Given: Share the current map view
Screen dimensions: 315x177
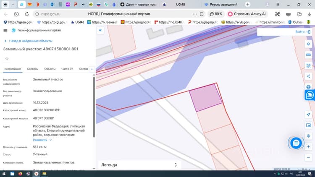Looking at the screenshot, I should point(308,76).
